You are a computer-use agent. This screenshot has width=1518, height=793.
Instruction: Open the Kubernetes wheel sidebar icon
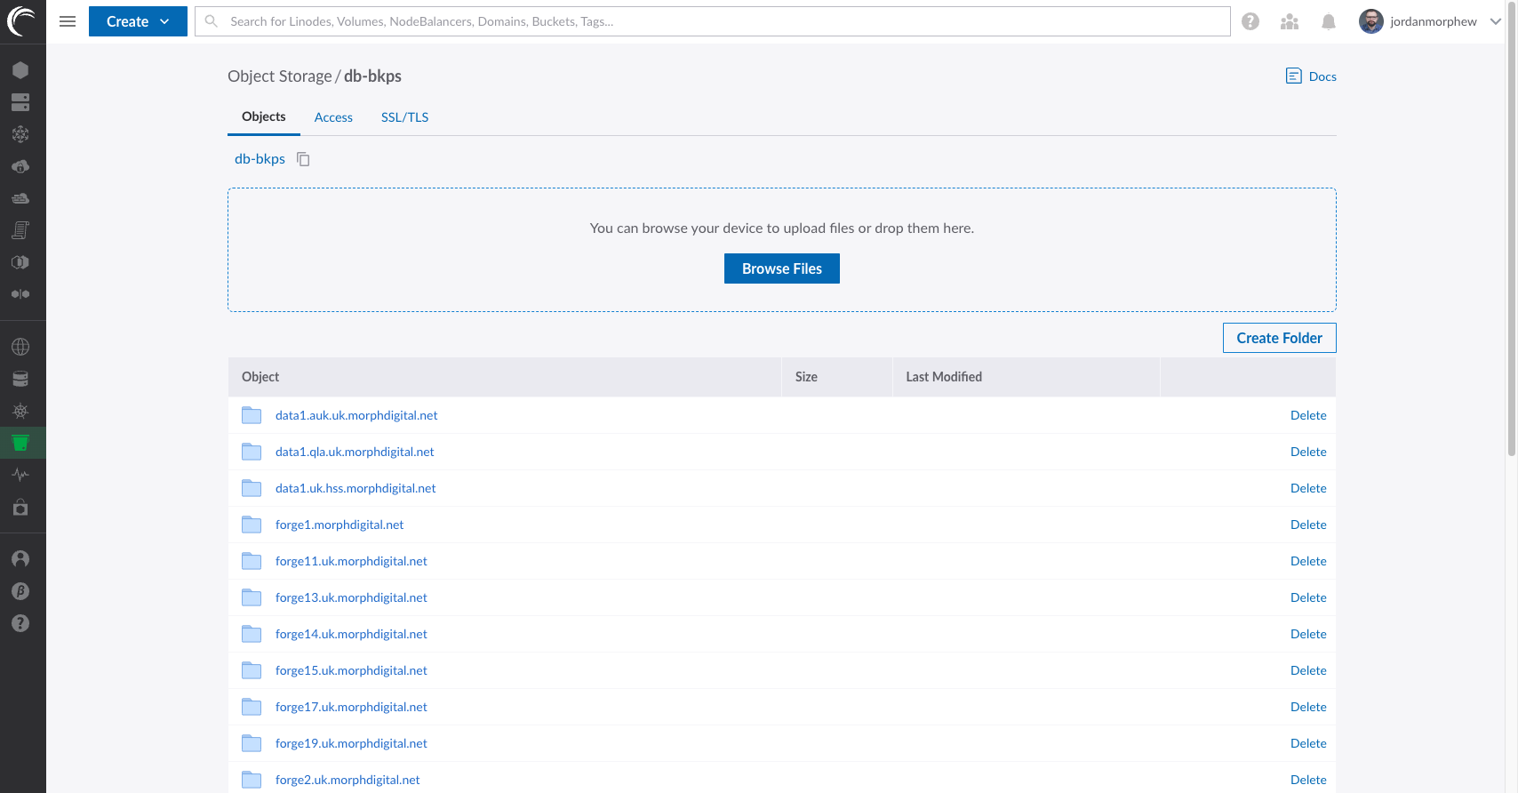point(20,411)
